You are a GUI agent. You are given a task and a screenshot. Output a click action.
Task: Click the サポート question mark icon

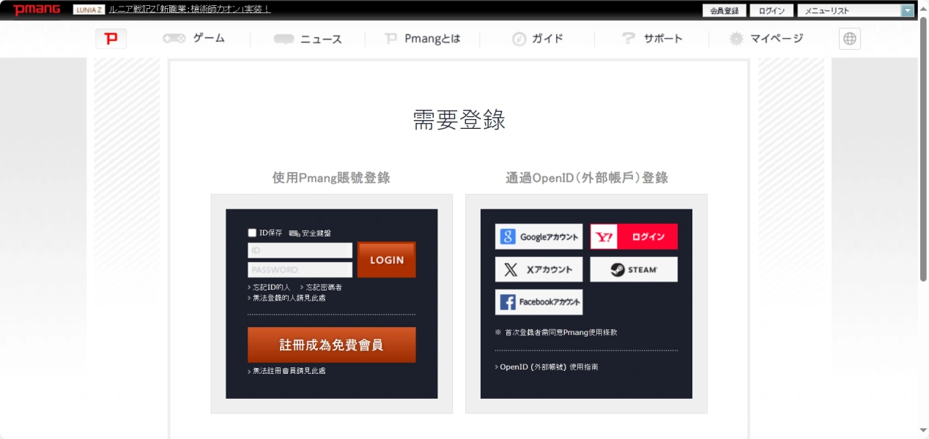pos(627,38)
